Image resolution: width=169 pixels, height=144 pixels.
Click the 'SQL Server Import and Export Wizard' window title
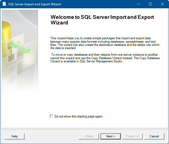point(34,4)
